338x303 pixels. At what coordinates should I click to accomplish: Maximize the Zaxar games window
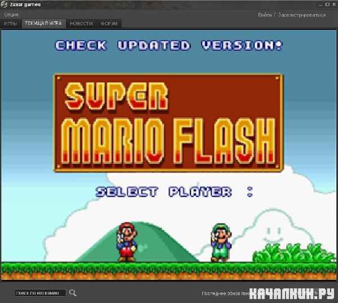327,5
